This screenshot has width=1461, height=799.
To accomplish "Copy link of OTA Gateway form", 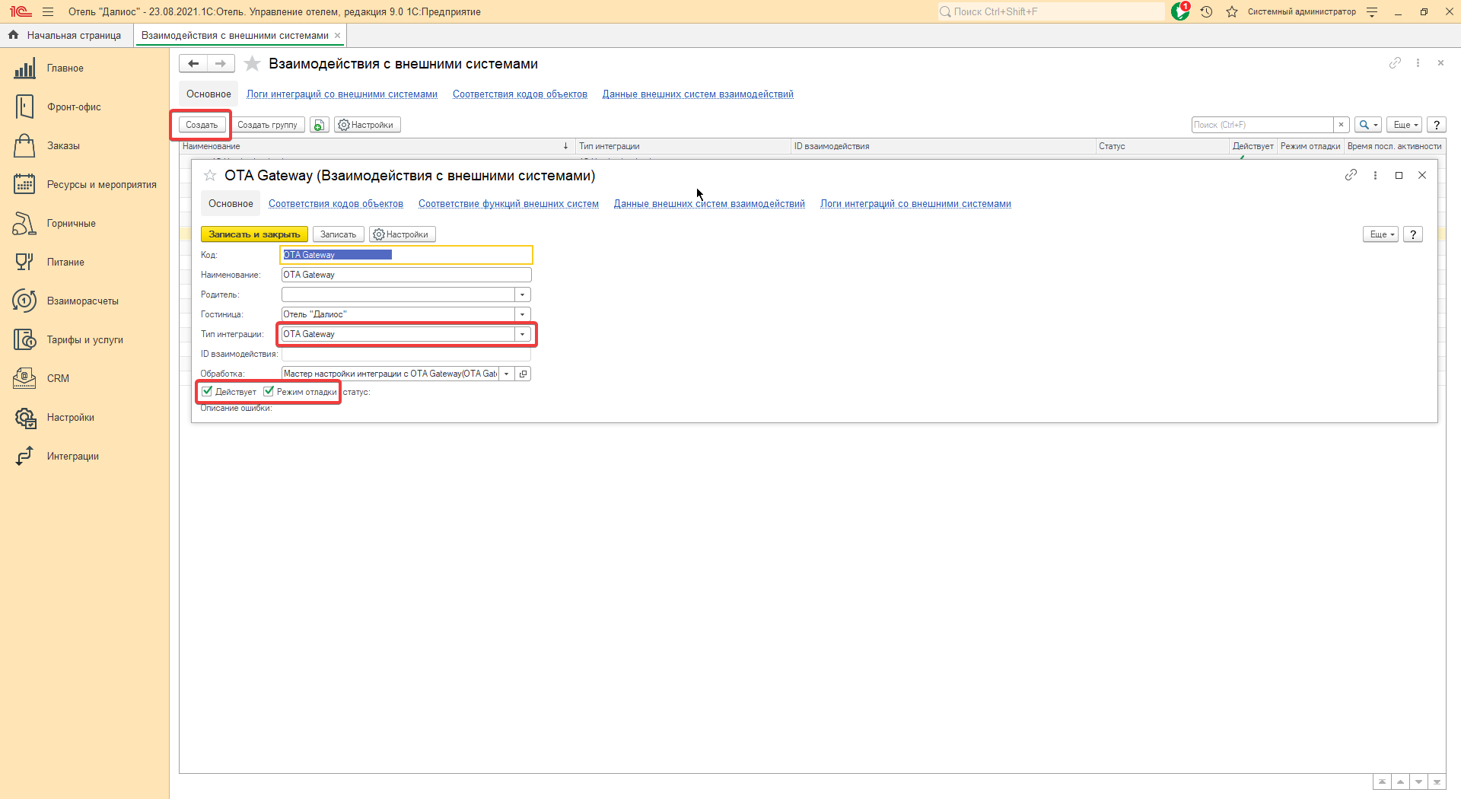I will tap(1351, 175).
